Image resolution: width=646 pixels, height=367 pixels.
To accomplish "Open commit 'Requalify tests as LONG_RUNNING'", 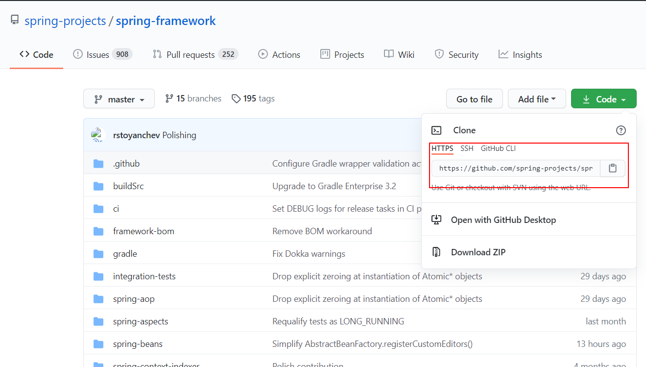I will coord(338,321).
